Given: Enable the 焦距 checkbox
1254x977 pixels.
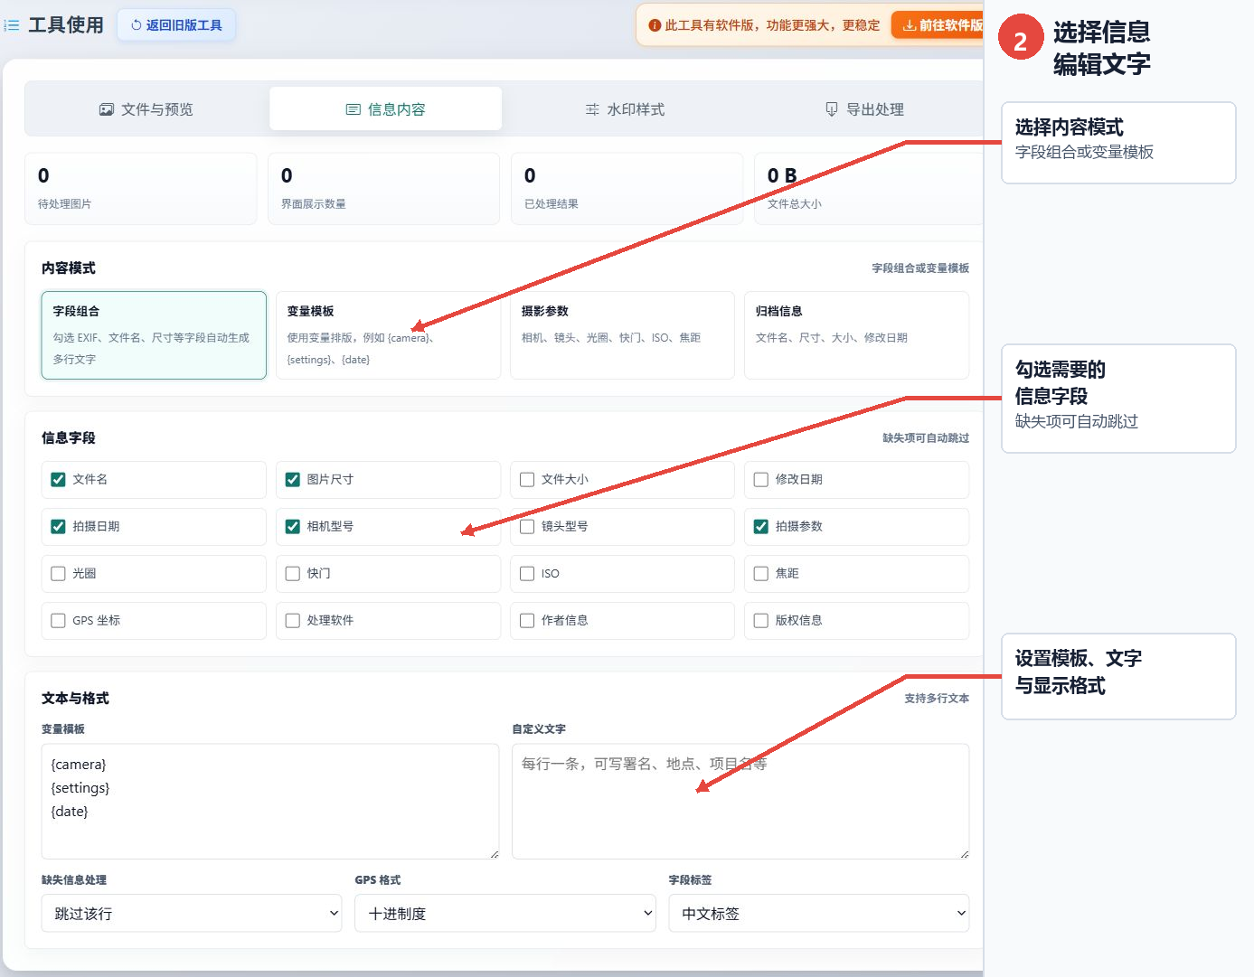Looking at the screenshot, I should click(x=761, y=574).
